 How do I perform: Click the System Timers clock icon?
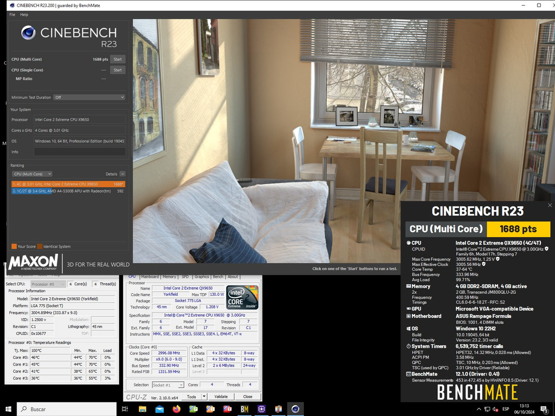tap(408, 346)
